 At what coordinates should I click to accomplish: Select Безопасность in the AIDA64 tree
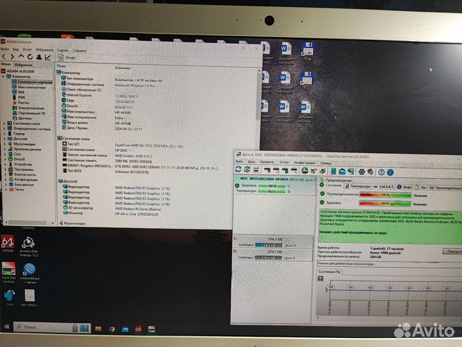(22, 174)
